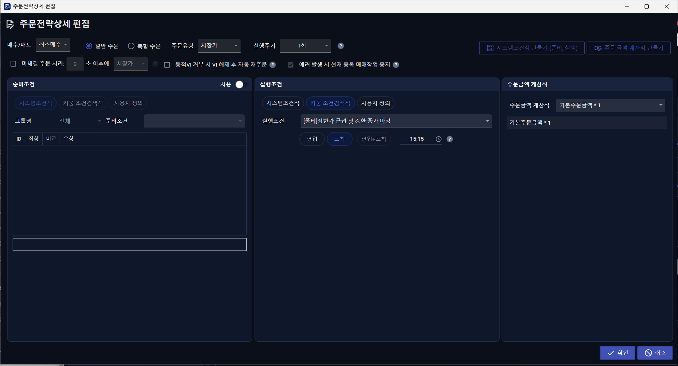
Task: Click the edit document icon in header
Action: pos(10,24)
